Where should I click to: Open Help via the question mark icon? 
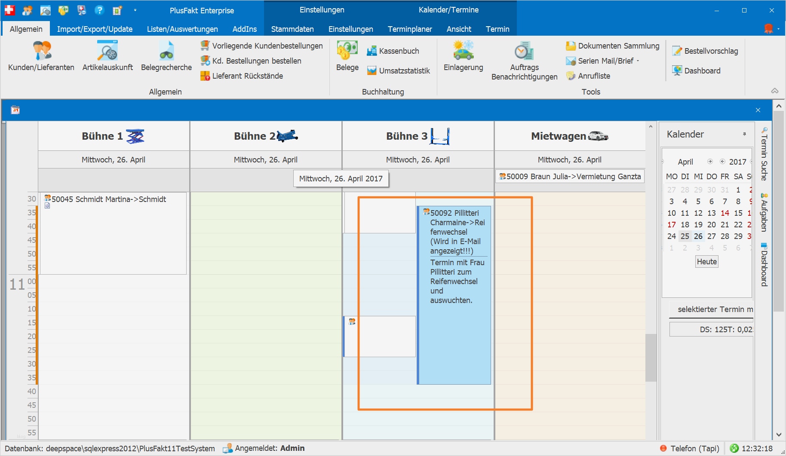click(99, 10)
